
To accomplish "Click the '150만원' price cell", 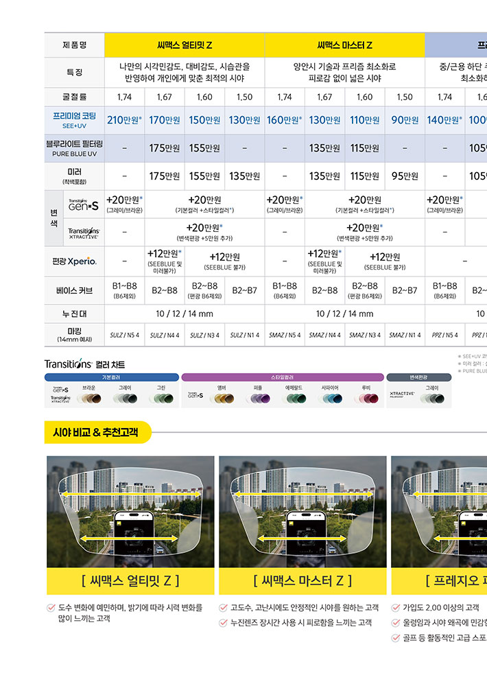I will 204,120.
